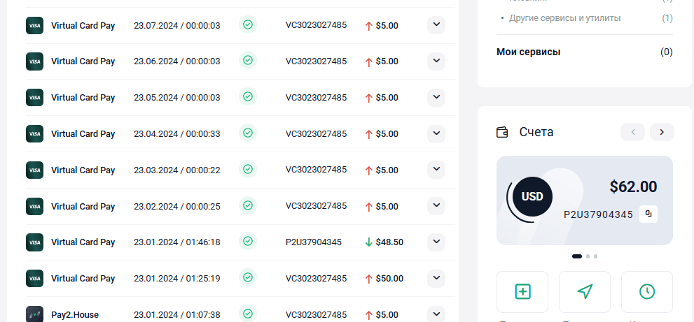694x322 pixels.
Task: Select the second account carousel dot
Action: click(x=588, y=256)
